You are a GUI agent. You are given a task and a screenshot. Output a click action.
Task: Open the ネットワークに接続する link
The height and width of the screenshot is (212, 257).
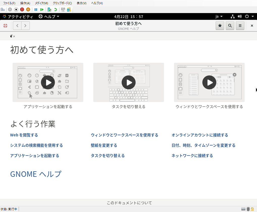point(192,156)
